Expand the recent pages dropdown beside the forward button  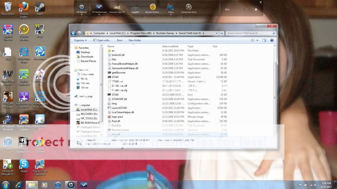tap(83, 33)
